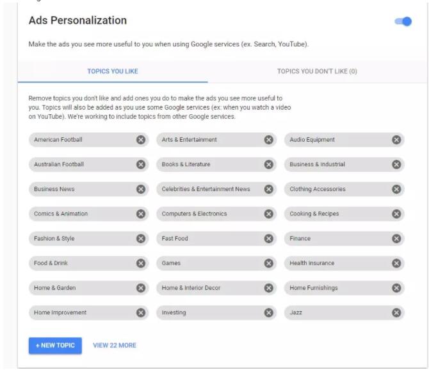This screenshot has height=372, width=429.
Task: Select the Topics You Like tab
Action: (x=113, y=71)
